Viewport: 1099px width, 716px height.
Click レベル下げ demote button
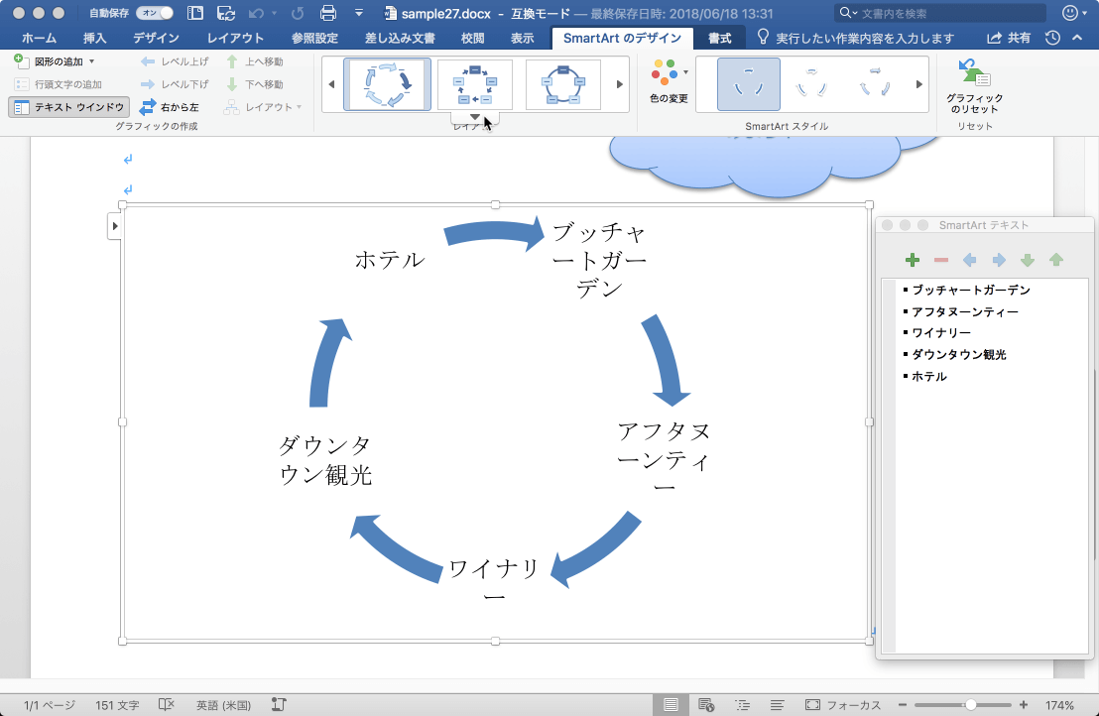pos(176,84)
